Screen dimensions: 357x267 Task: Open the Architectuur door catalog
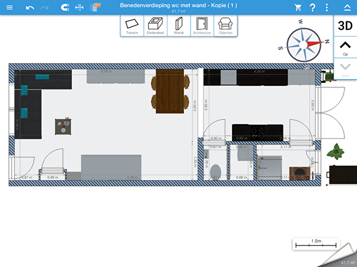coord(202,26)
